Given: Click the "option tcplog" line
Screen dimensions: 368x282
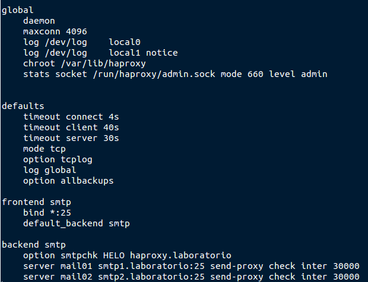Looking at the screenshot, I should point(58,159).
